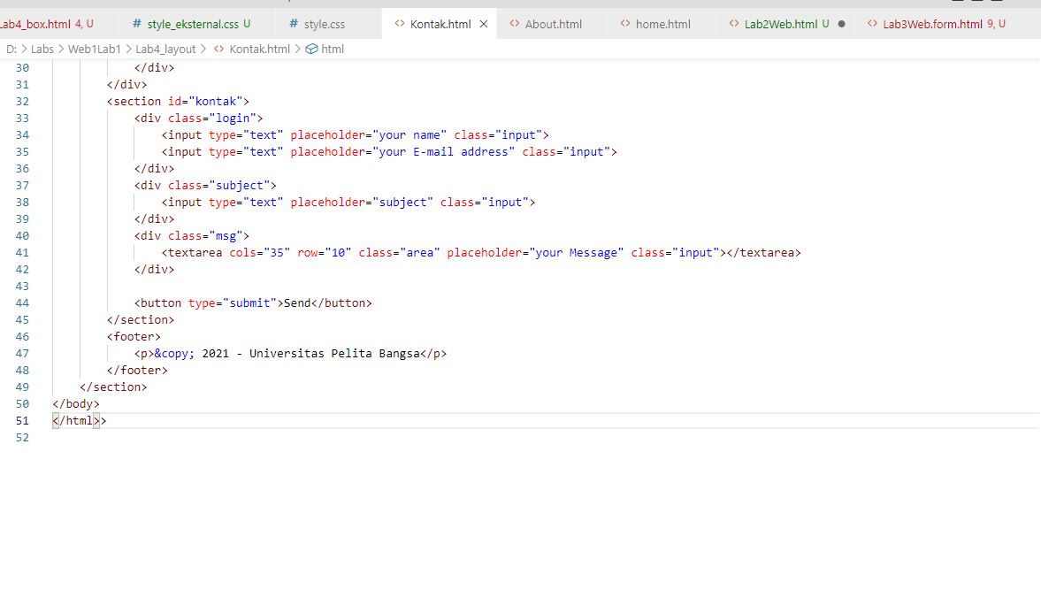Click the angle-bracket icon on About.html tab

click(514, 25)
